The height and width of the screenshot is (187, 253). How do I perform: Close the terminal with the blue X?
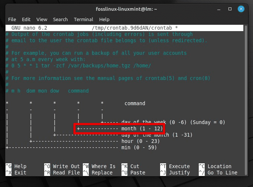(x=241, y=9)
